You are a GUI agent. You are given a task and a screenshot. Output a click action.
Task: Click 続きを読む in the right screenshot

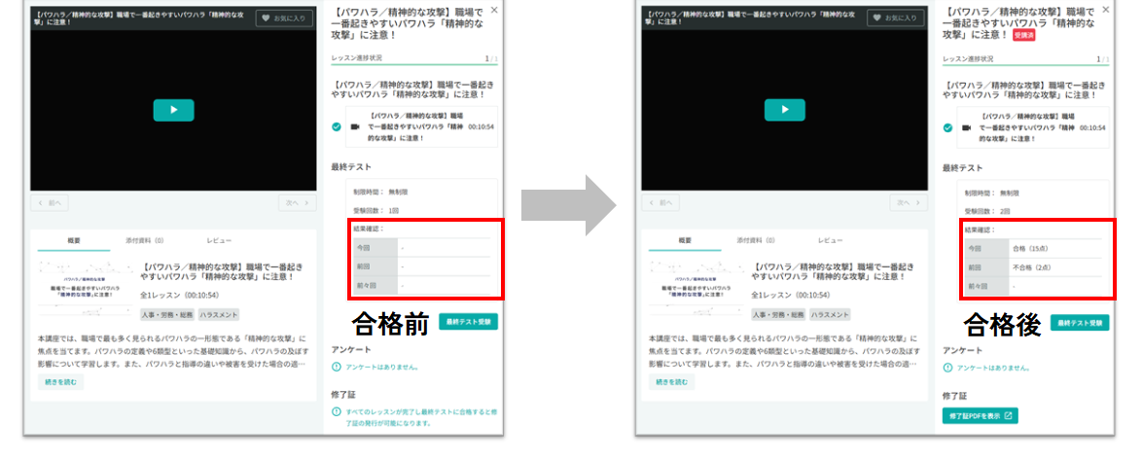coord(671,382)
